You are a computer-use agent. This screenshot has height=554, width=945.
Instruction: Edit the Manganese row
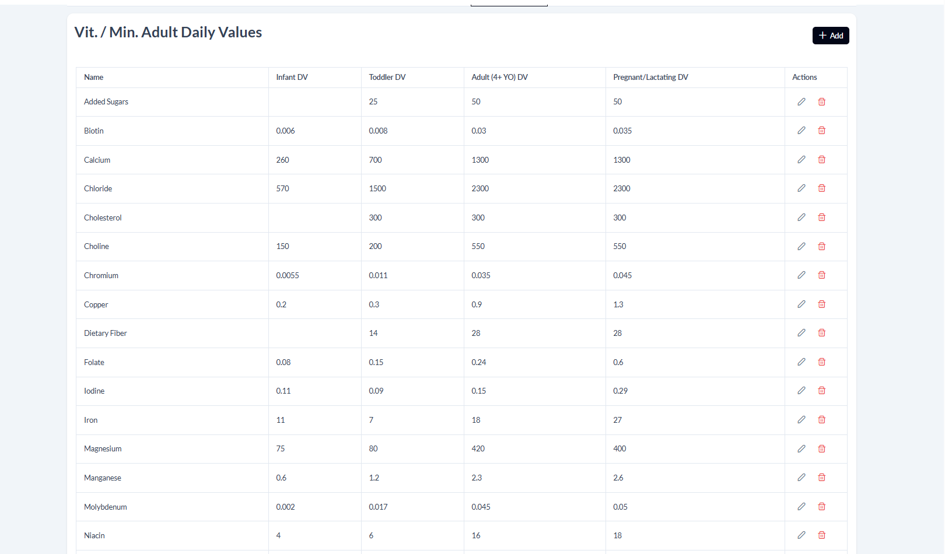[x=801, y=478]
